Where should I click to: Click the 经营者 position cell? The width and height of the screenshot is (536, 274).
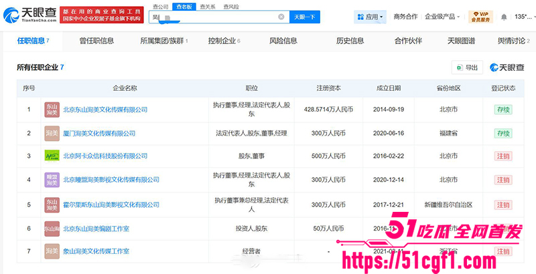click(251, 251)
